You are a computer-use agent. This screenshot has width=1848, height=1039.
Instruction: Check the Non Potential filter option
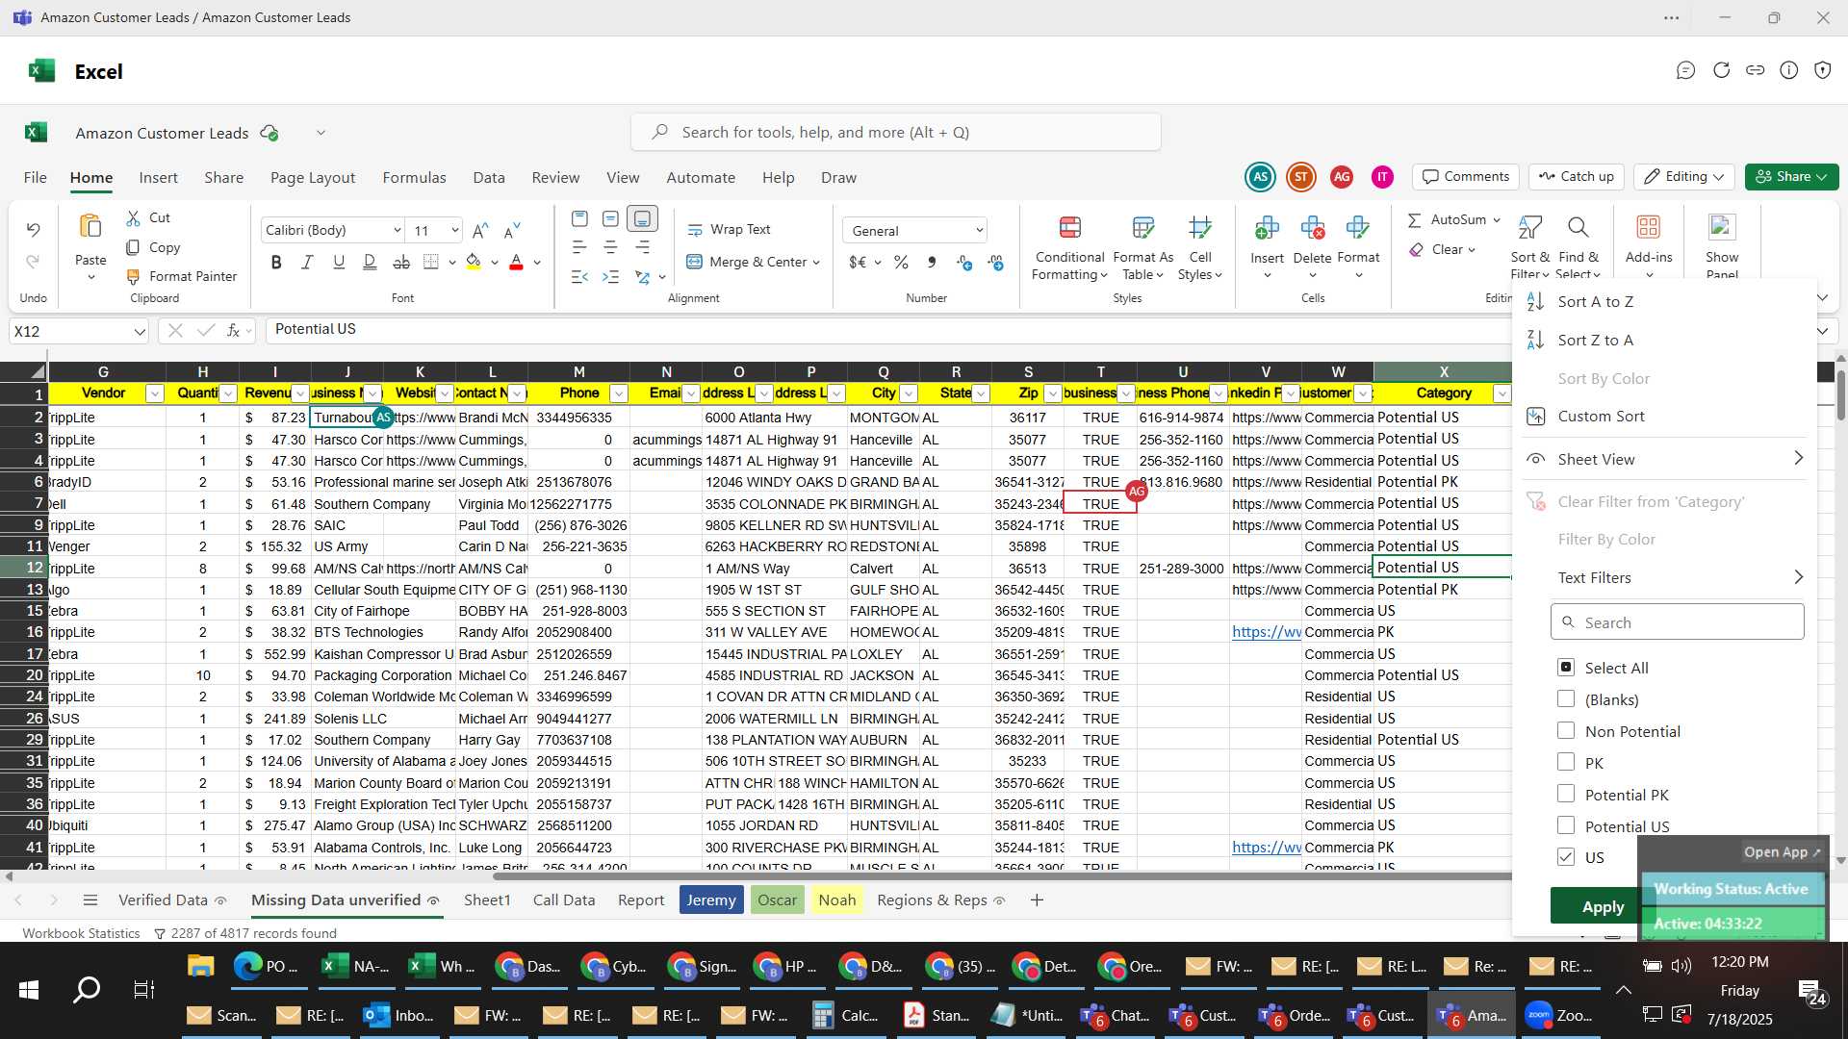tap(1566, 730)
